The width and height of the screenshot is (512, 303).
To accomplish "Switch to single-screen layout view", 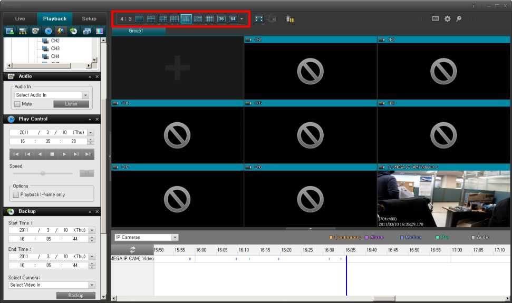I will click(139, 19).
